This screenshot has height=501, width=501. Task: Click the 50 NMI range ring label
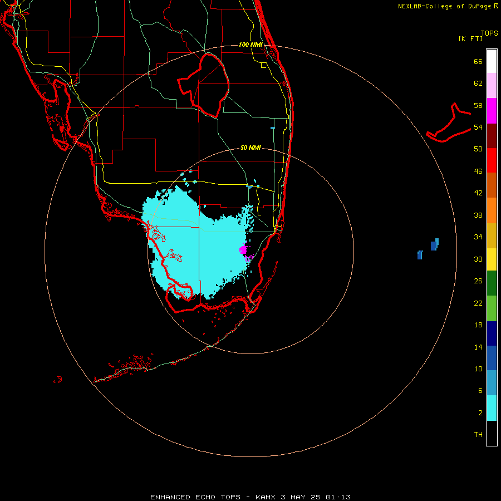(x=250, y=148)
